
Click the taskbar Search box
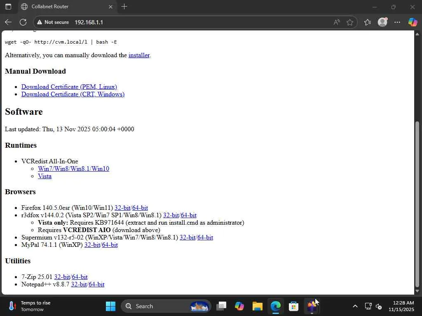pos(166,306)
